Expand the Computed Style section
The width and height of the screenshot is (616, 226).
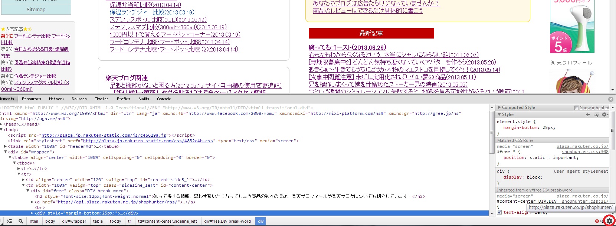click(499, 107)
